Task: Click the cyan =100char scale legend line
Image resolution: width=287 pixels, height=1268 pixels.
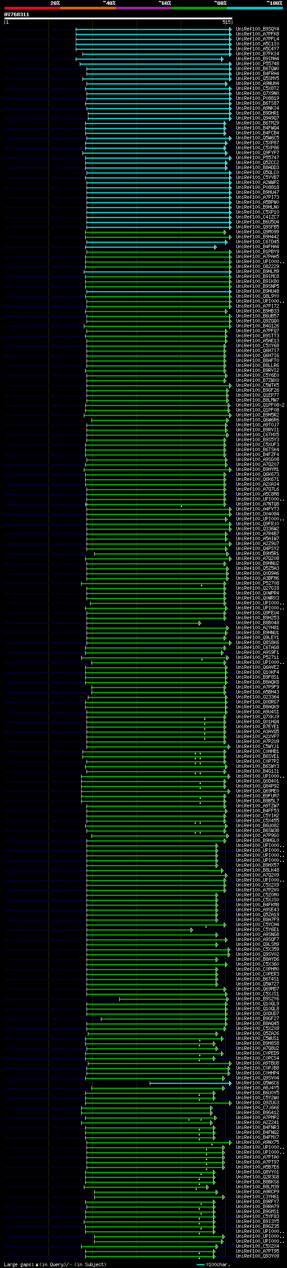Action: (200, 1264)
